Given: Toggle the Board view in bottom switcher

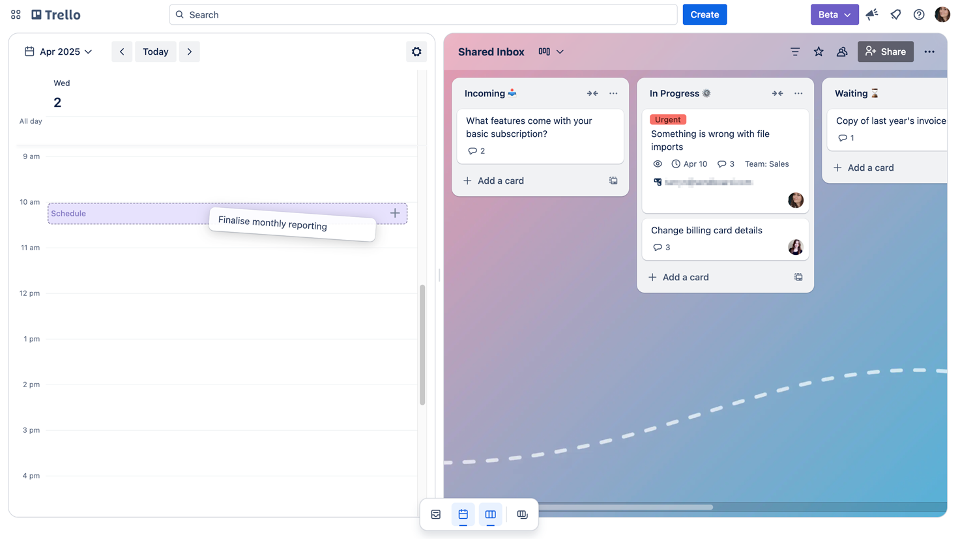Looking at the screenshot, I should tap(490, 514).
